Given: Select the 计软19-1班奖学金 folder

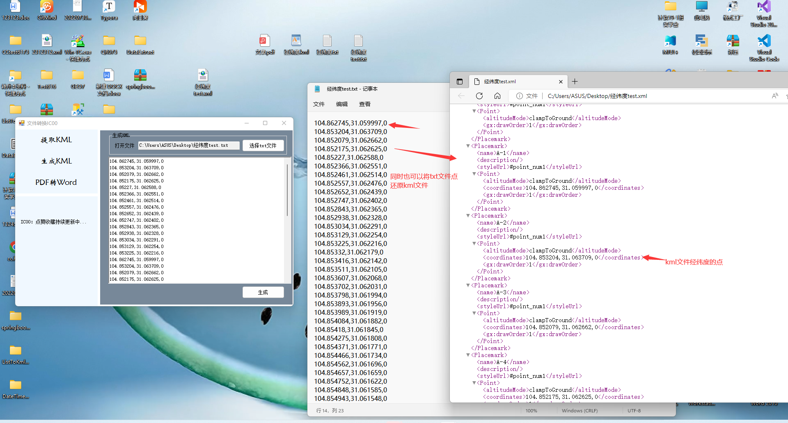Looking at the screenshot, I should coord(670,14).
